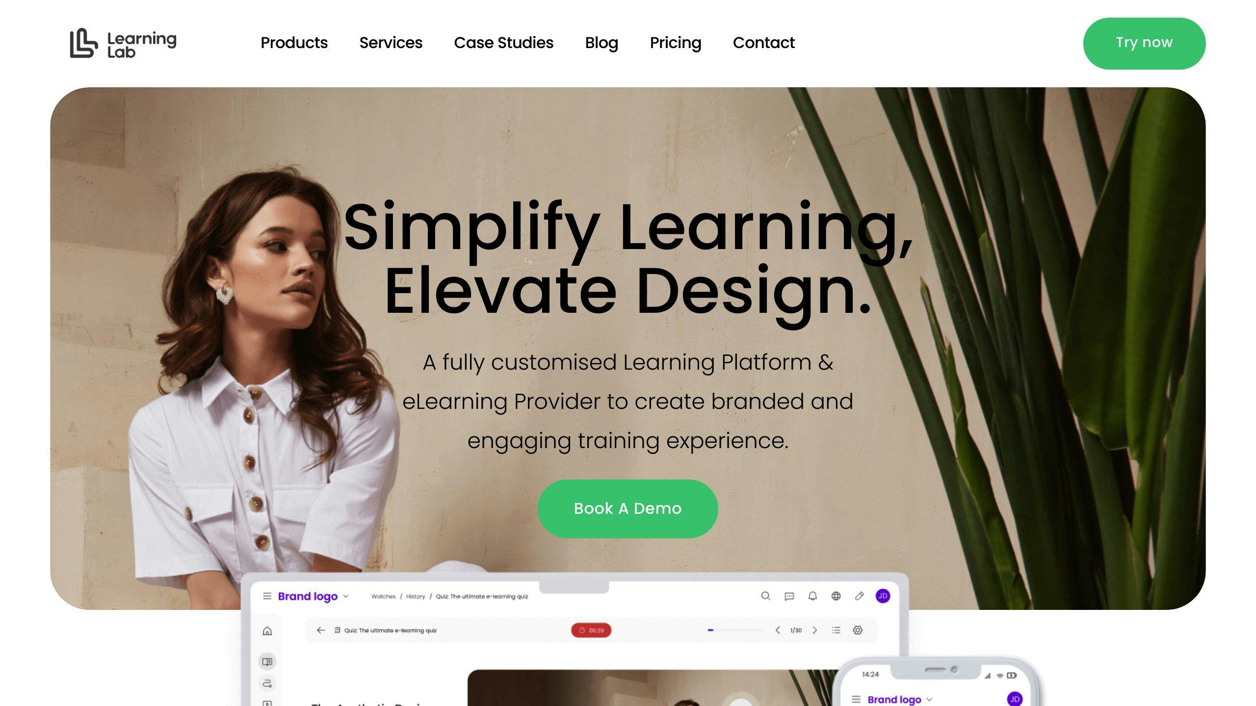Screen dimensions: 1256x706
Task: Click the search icon in the eLearning quiz interface
Action: pos(765,597)
